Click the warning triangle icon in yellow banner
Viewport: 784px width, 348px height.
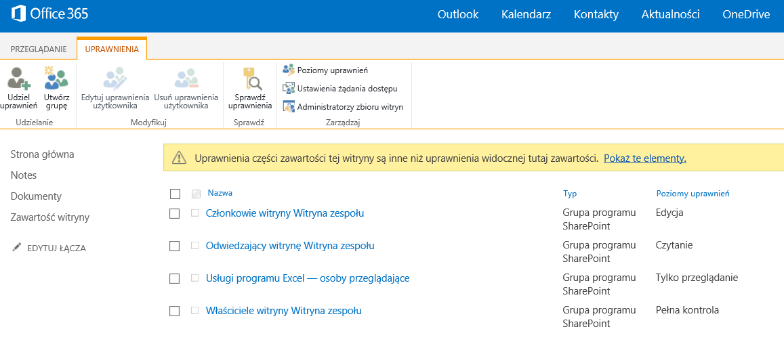coord(179,158)
